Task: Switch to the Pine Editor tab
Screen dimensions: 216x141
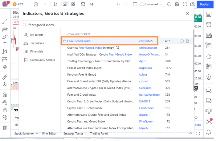Action: click(49, 134)
